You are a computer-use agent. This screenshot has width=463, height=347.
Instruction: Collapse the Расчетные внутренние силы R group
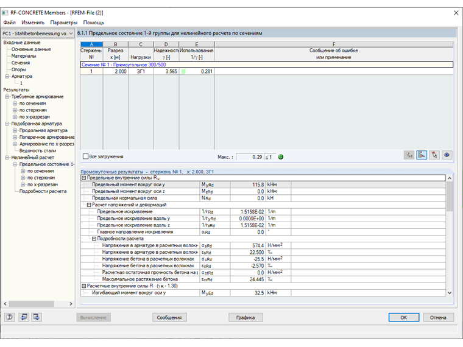pos(84,286)
